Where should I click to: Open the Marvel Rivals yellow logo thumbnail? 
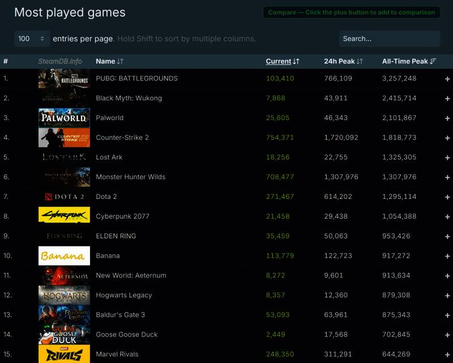point(64,354)
